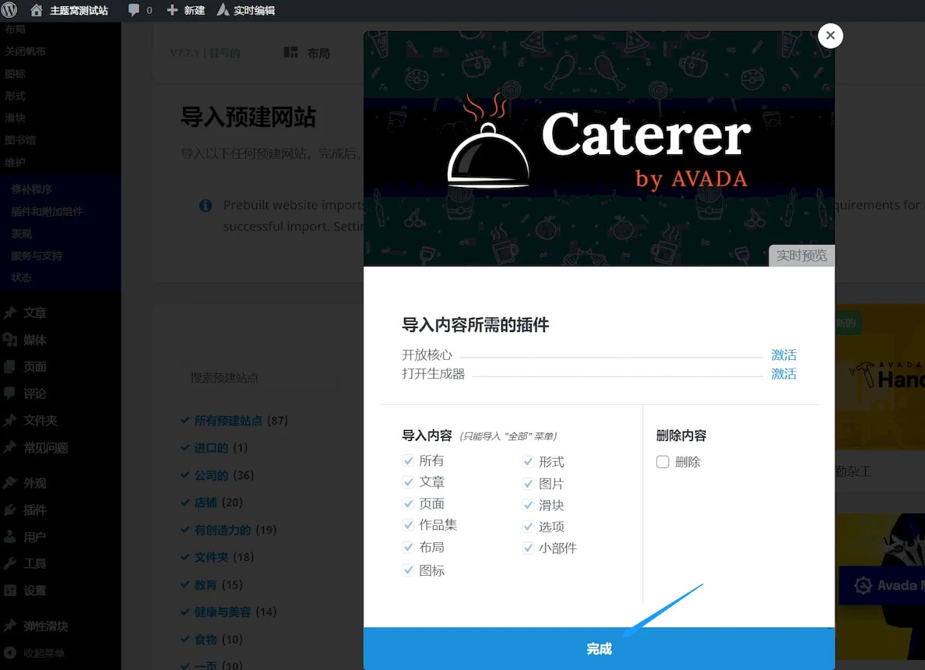Toggle the 滑块 import checkbox
This screenshot has width=925, height=670.
tap(528, 506)
